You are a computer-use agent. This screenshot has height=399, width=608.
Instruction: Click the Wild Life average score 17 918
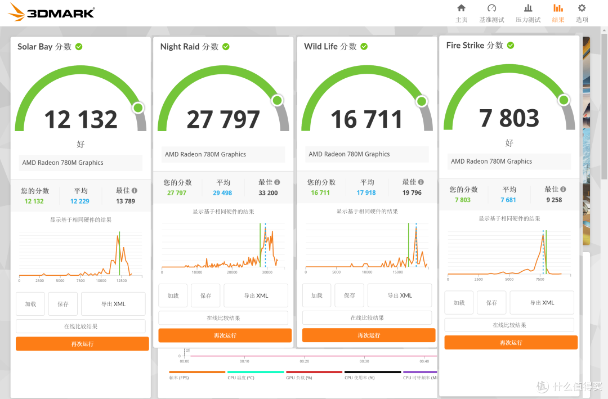coord(366,192)
